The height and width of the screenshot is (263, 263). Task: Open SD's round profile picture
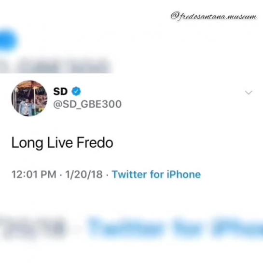pos(29,98)
